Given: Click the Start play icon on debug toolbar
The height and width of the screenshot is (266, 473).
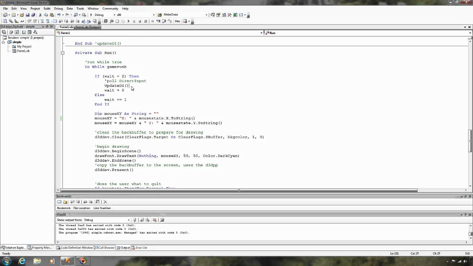Looking at the screenshot, I should [x=129, y=21].
